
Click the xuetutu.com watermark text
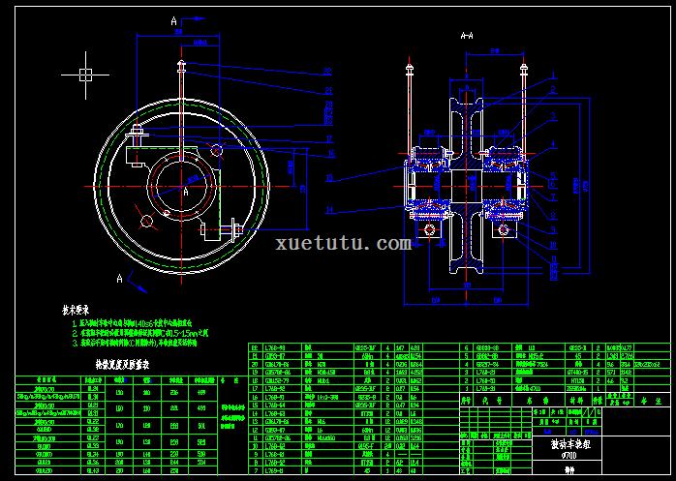click(344, 244)
